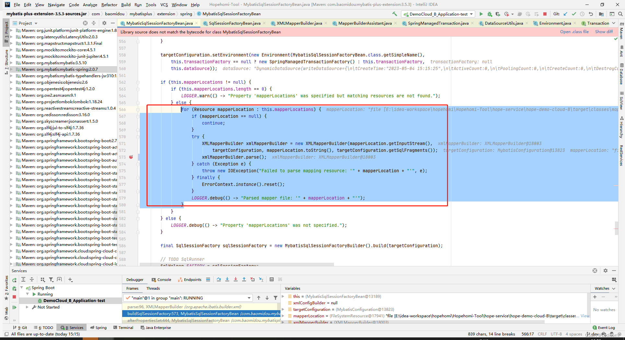Switch to debugger Console tab
The image size is (625, 340).
point(161,280)
